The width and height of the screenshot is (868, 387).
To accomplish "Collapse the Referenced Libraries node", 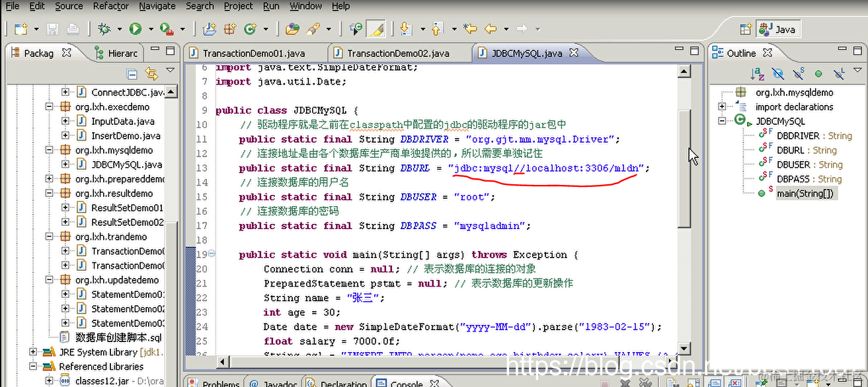I will 33,367.
